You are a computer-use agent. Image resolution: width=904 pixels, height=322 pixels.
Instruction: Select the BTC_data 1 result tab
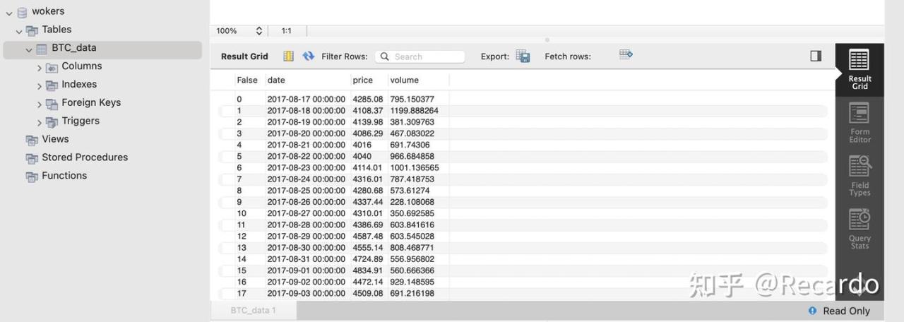coord(254,311)
